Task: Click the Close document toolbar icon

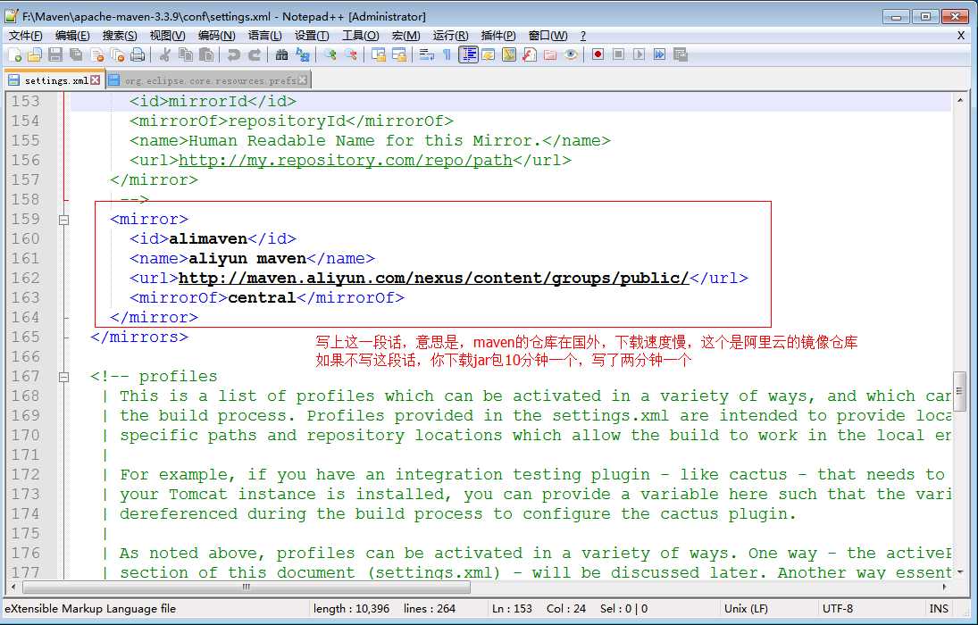Action: 96,54
